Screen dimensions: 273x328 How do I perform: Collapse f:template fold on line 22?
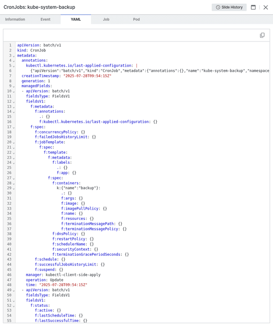(x=14, y=153)
